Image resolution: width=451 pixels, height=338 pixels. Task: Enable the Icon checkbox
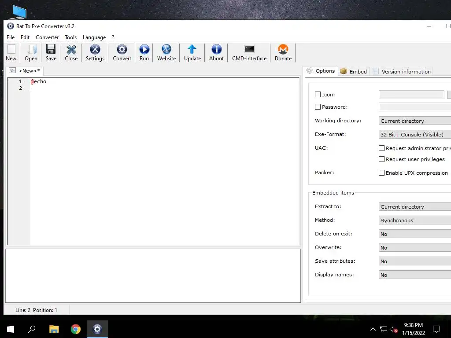(318, 94)
